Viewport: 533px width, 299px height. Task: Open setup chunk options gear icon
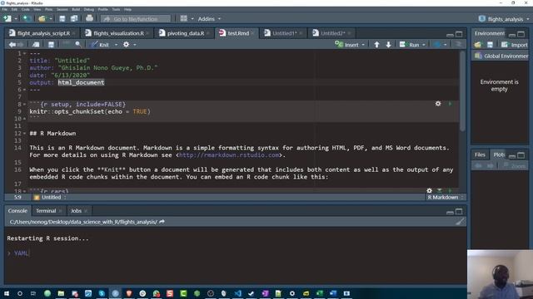pos(438,104)
